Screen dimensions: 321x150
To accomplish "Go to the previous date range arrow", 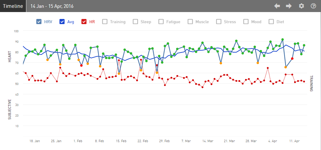I will coord(277,6).
